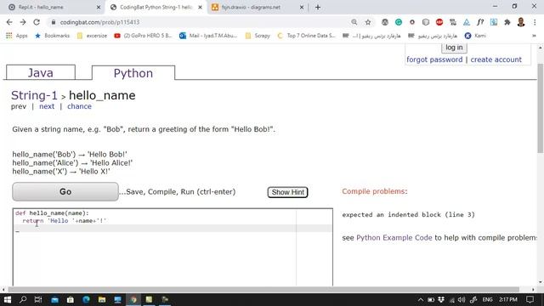Click the vertical page scrollbar
The height and width of the screenshot is (306, 544).
coord(541,108)
